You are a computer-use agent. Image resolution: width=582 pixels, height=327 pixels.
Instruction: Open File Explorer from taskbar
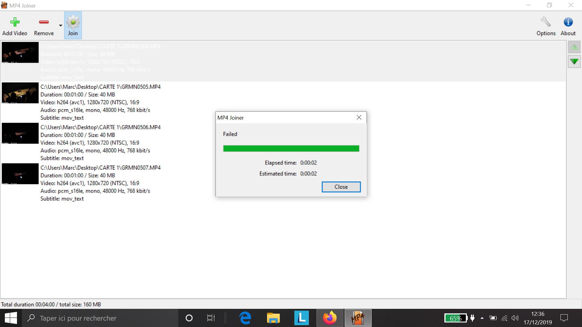pos(273,318)
